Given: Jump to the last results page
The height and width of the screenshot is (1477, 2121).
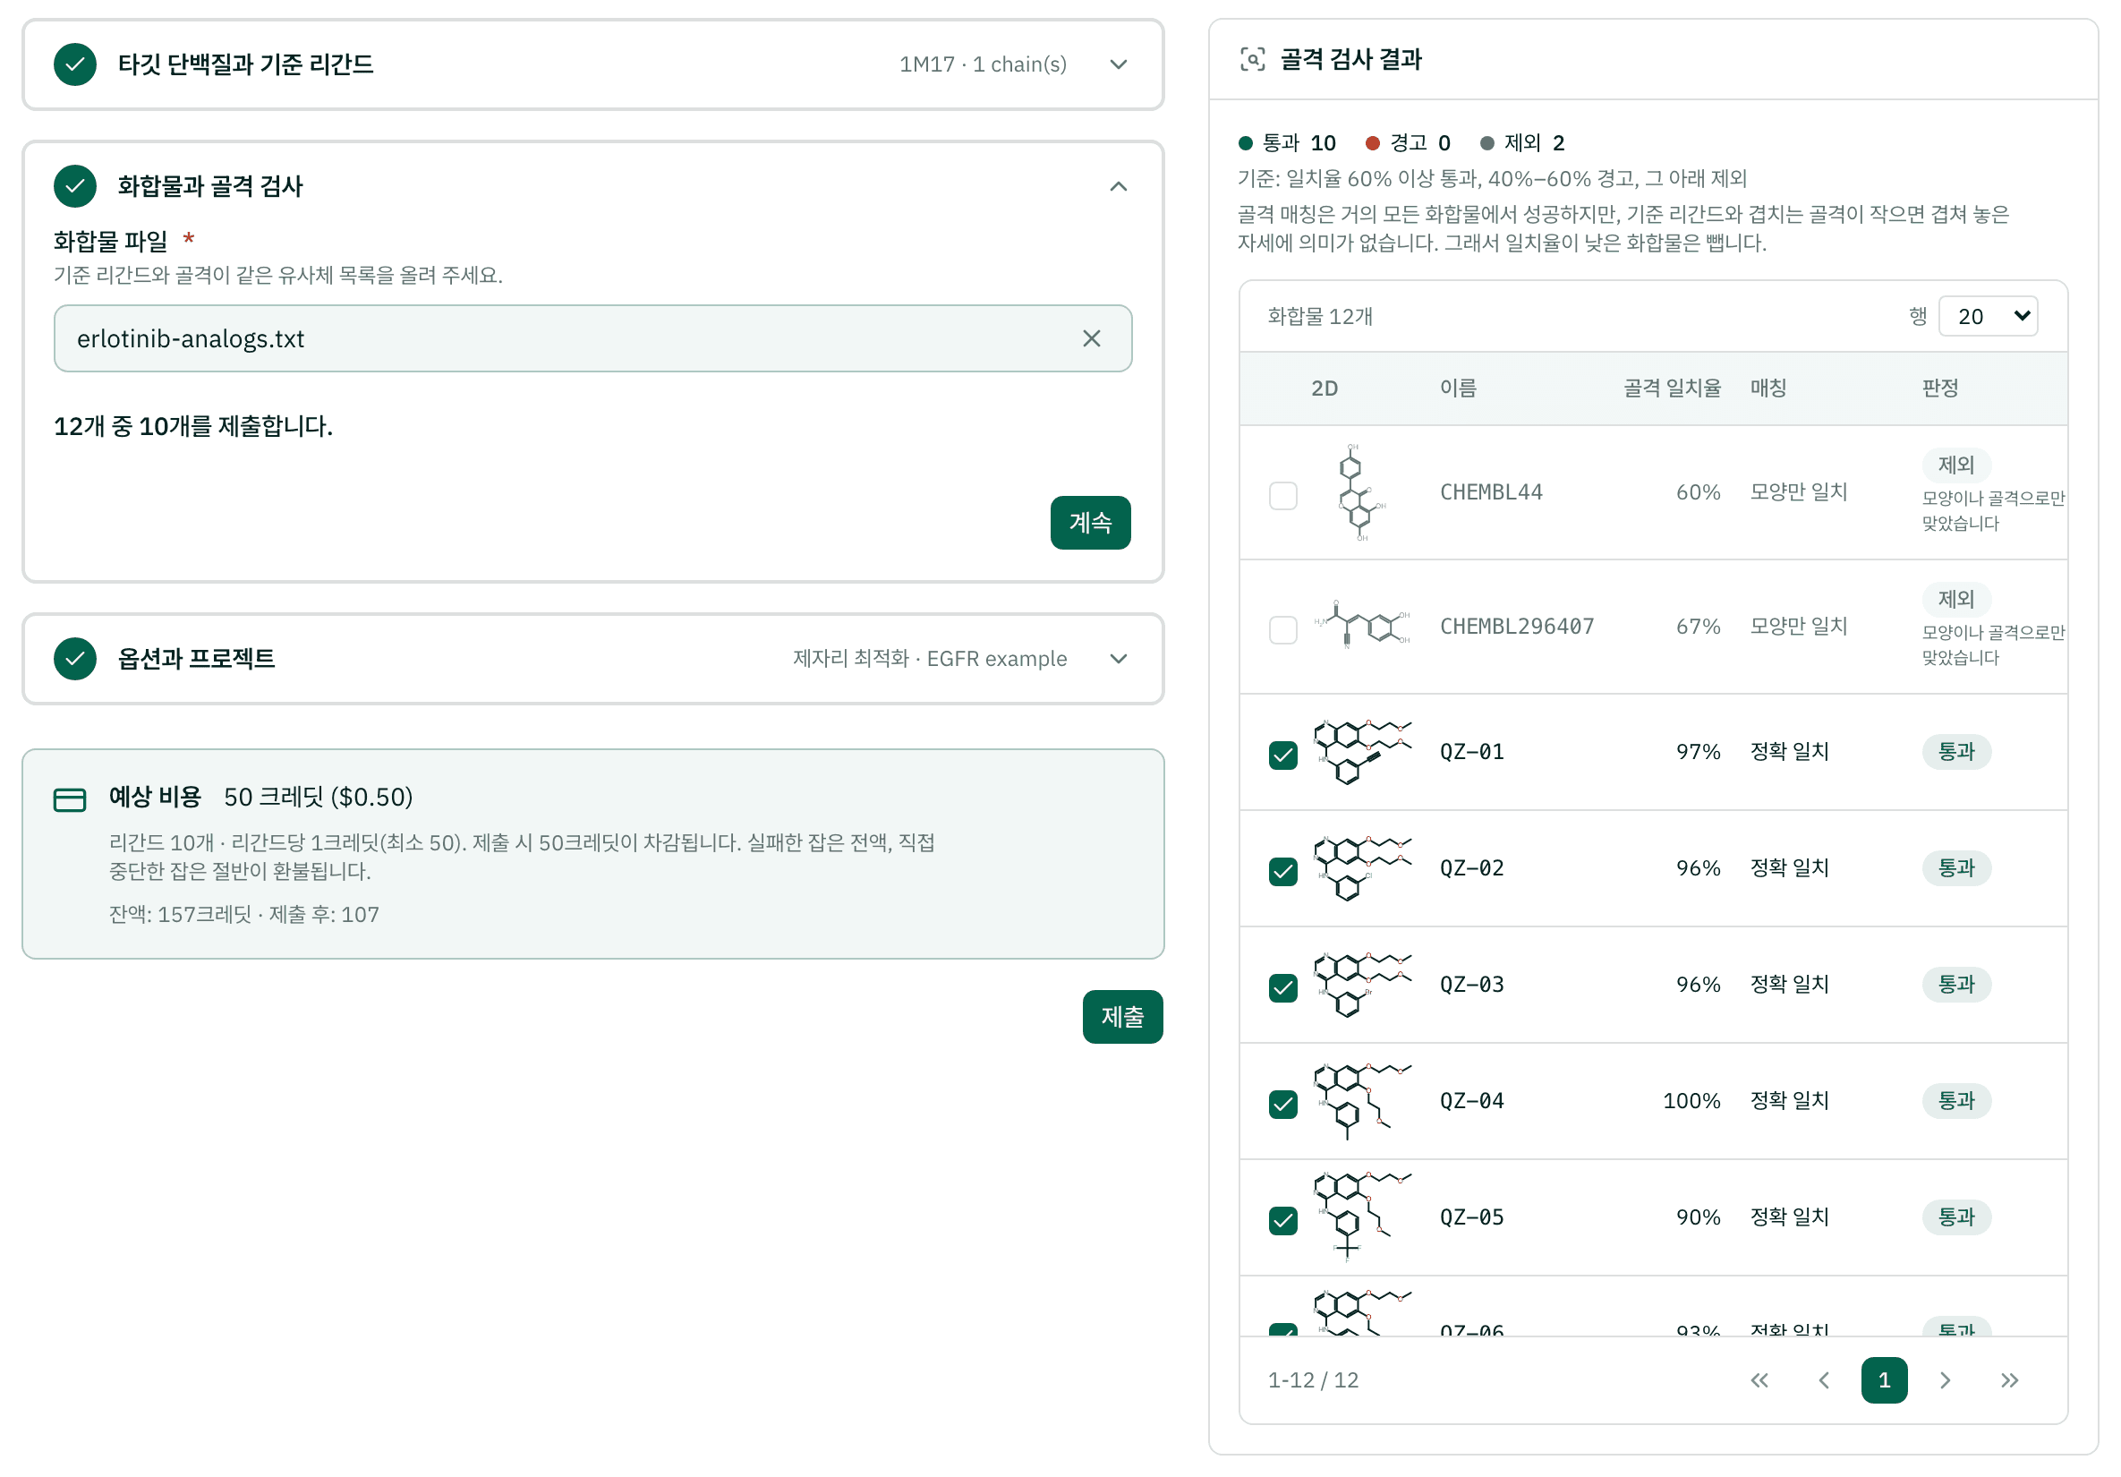Looking at the screenshot, I should [x=2009, y=1379].
